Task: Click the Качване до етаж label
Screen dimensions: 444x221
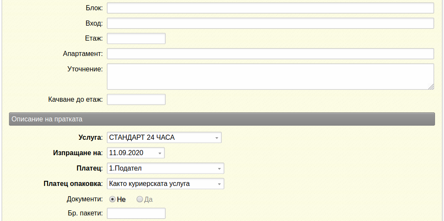Action: tap(76, 100)
